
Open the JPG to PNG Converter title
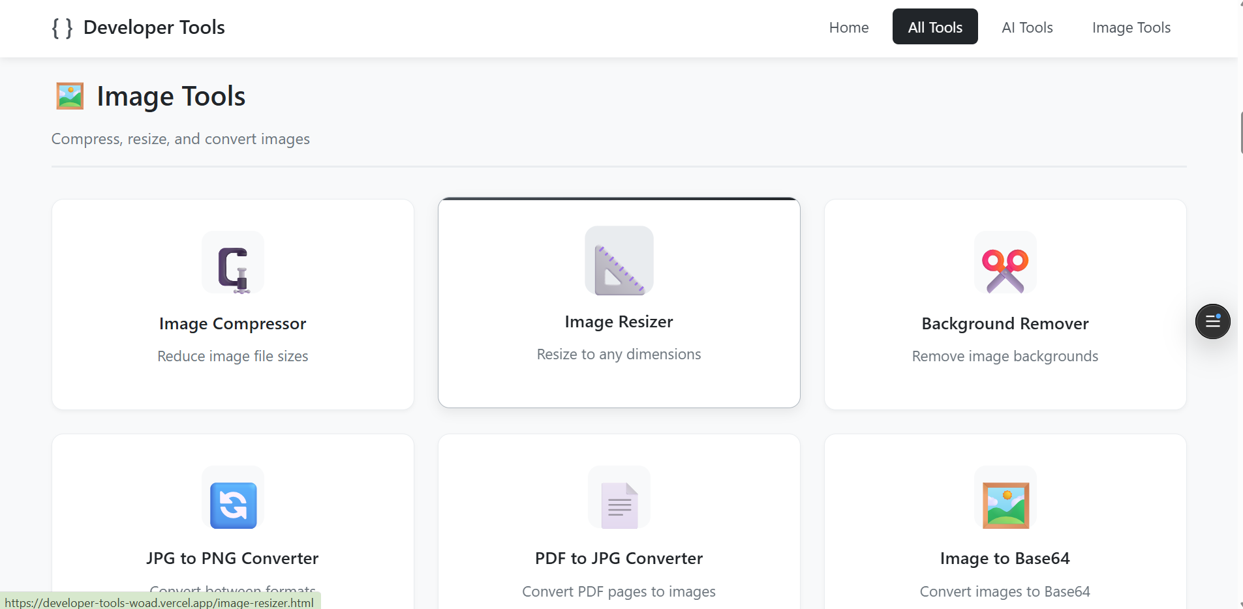point(233,558)
